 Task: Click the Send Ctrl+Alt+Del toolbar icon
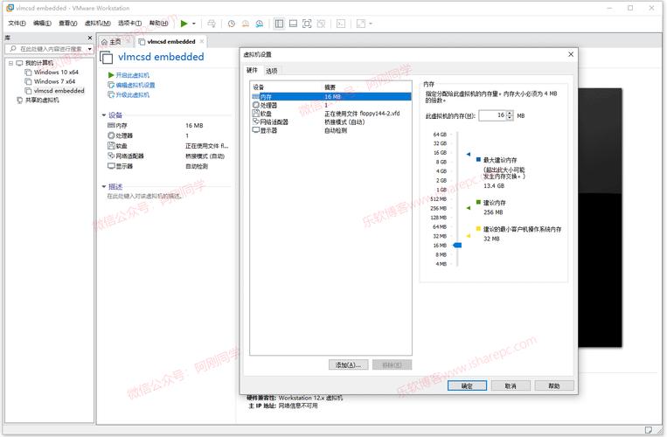(212, 24)
